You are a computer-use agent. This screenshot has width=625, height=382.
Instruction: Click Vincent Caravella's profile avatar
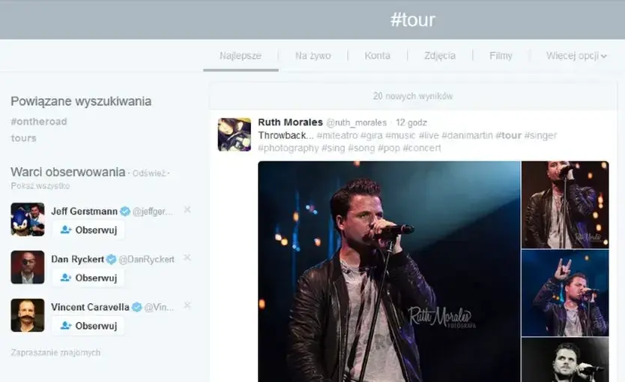(x=27, y=315)
